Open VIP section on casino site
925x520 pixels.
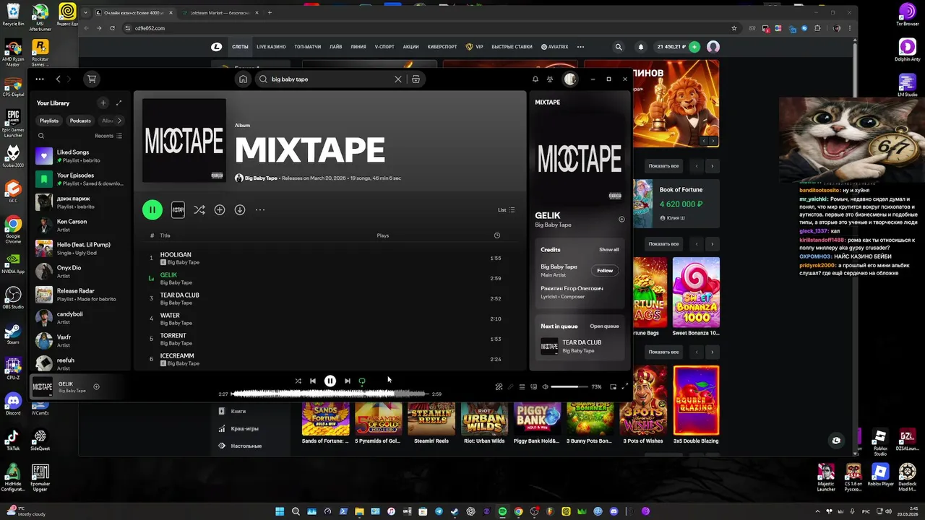click(475, 47)
